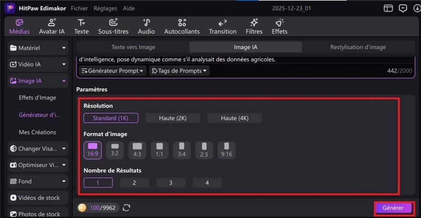Open the Tags de Prompts dropdown
This screenshot has width=421, height=218.
coord(179,71)
